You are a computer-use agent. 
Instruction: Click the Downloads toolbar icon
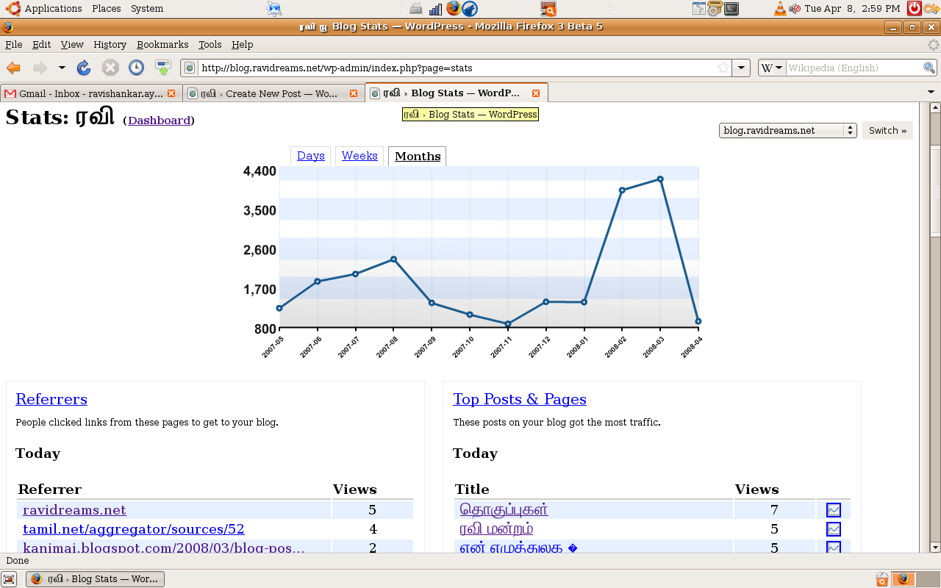pyautogui.click(x=162, y=68)
